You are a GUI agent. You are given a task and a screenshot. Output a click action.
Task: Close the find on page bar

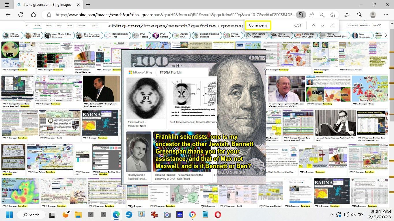tap(332, 25)
